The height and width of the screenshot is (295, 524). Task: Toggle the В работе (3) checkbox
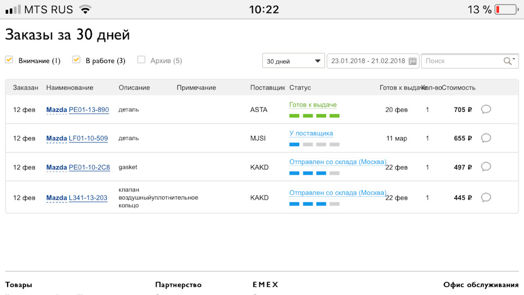coord(76,60)
